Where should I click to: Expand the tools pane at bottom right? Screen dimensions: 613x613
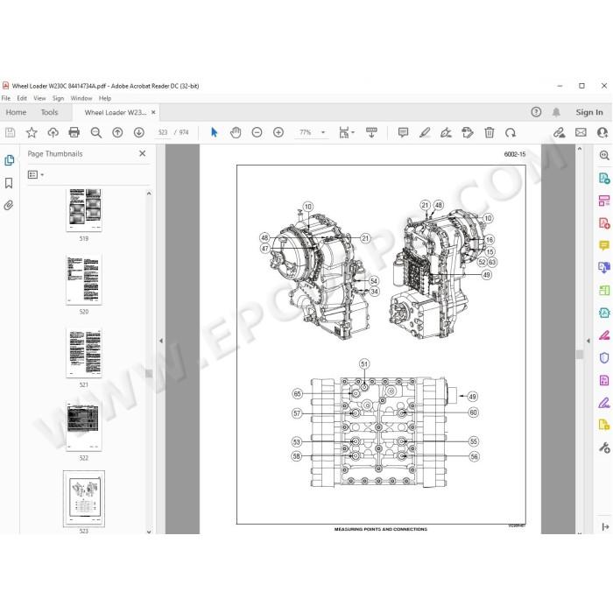click(x=605, y=526)
